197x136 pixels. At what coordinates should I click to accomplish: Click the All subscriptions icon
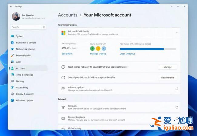click(63, 89)
